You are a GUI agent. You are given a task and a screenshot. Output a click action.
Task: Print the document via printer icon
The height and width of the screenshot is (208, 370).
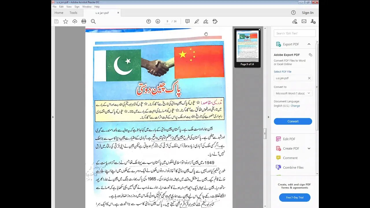pos(84,21)
